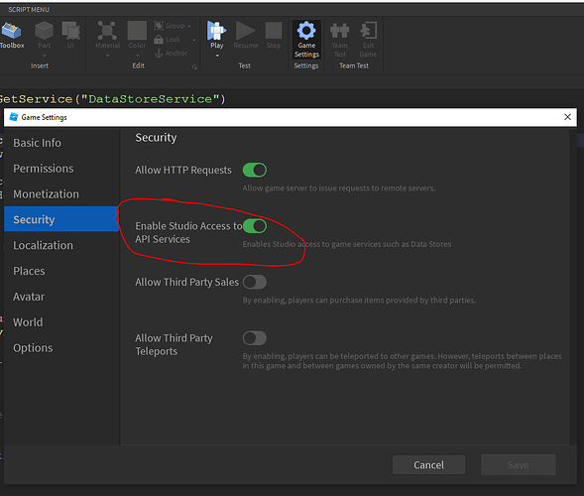Open the Lock dropdown arrow
This screenshot has width=584, height=496.
pyautogui.click(x=193, y=40)
